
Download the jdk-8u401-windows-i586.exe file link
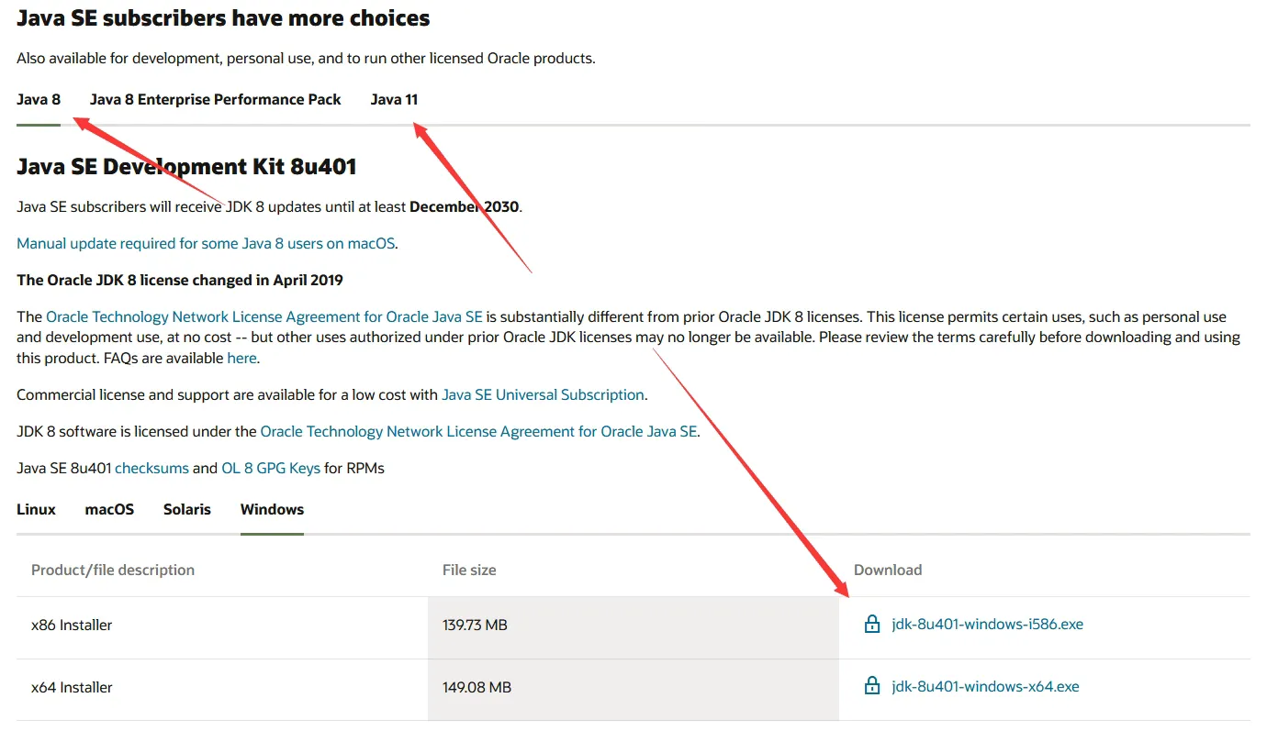987,625
